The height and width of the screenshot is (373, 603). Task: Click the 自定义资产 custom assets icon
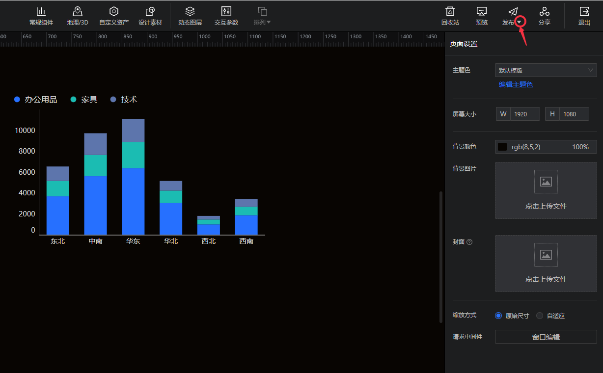click(114, 12)
